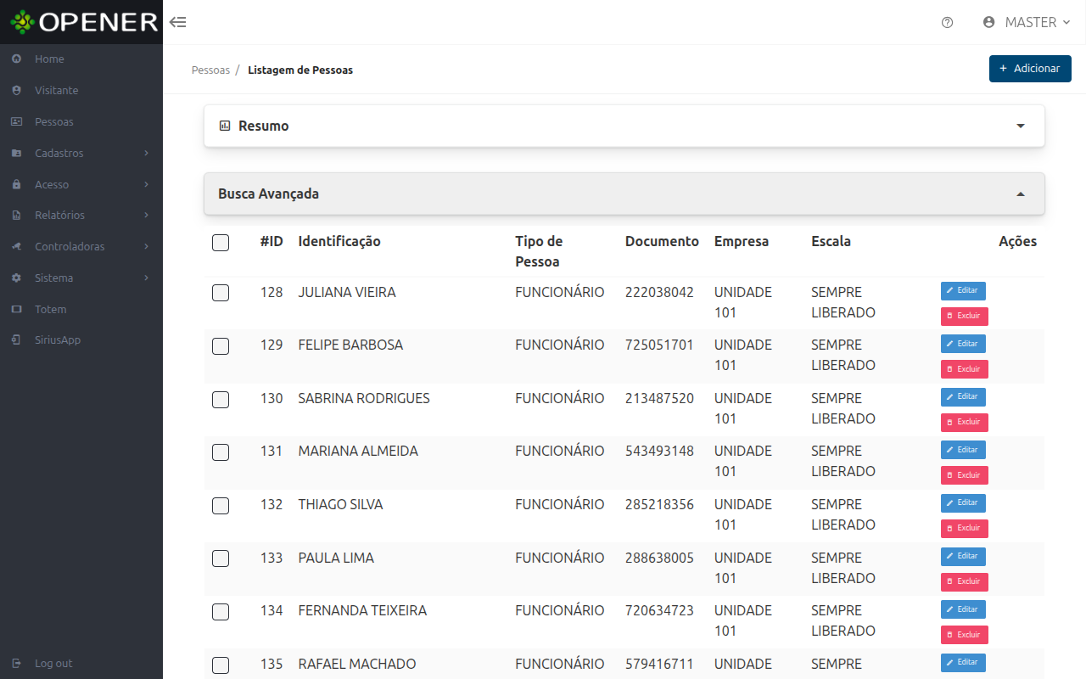
Task: Check the box for FELIPE BARBOSA
Action: coord(221,346)
